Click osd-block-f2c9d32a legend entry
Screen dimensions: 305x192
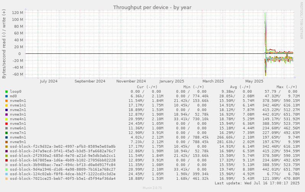[63, 147]
